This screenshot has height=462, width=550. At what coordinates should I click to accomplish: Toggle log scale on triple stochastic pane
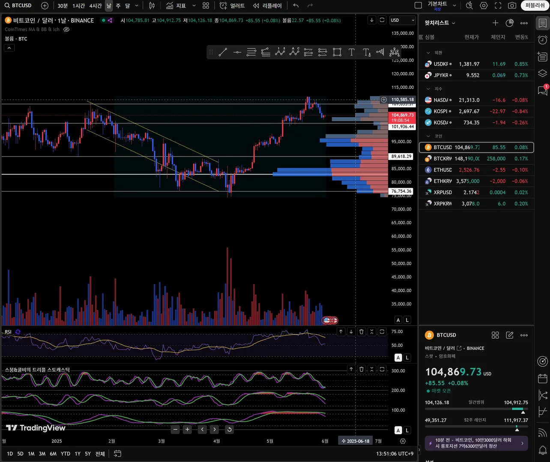point(407,430)
